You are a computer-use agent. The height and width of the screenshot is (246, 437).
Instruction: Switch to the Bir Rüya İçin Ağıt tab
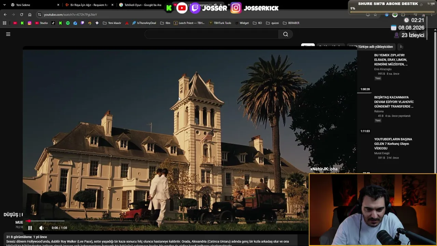(89, 5)
